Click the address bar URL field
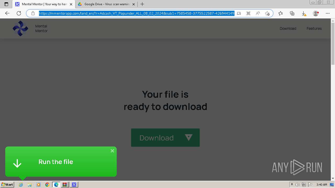 point(137,13)
